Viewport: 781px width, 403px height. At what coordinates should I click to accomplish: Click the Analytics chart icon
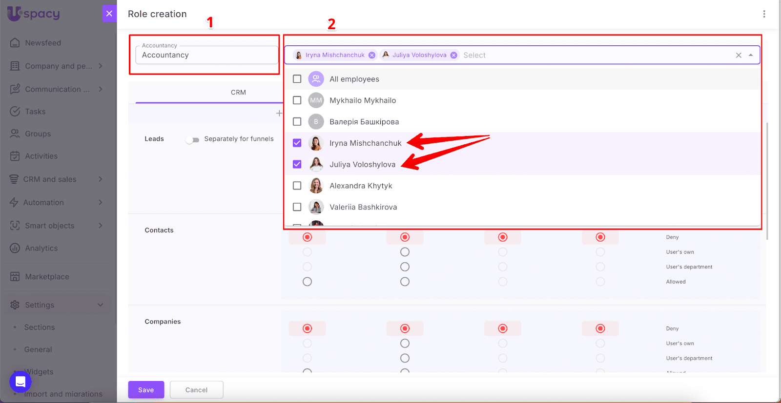click(x=15, y=248)
